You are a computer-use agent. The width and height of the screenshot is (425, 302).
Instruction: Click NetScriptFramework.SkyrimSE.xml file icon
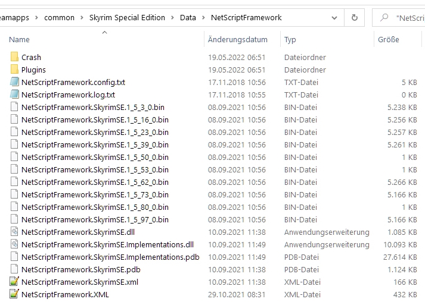click(15, 282)
